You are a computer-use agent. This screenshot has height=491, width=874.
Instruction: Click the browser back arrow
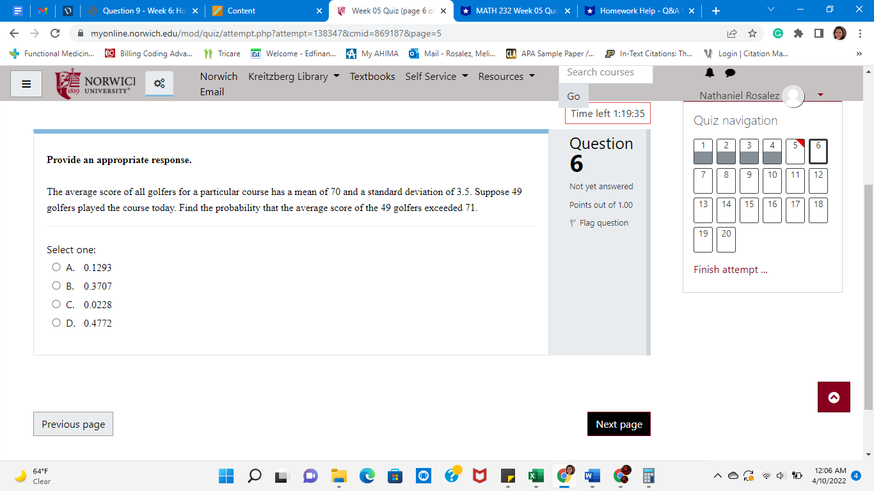coord(15,33)
